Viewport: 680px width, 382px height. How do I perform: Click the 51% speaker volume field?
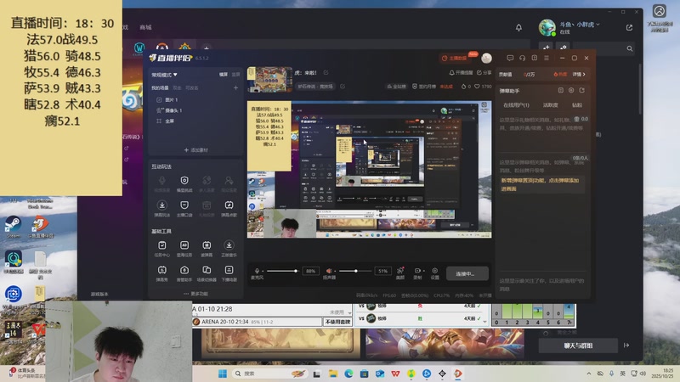tap(382, 271)
